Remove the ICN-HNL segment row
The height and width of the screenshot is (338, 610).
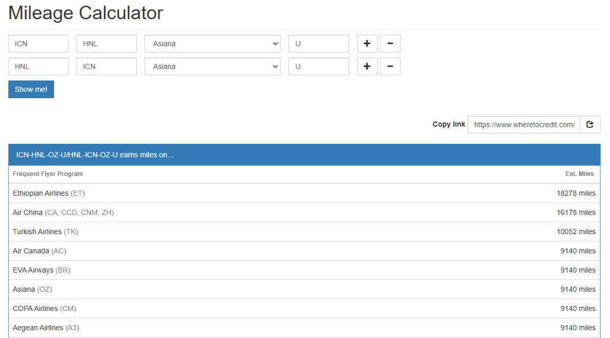tap(390, 43)
